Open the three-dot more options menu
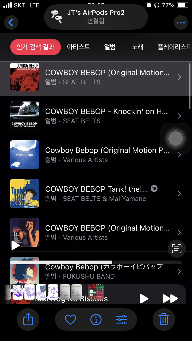This screenshot has height=341, width=192. pos(180,23)
